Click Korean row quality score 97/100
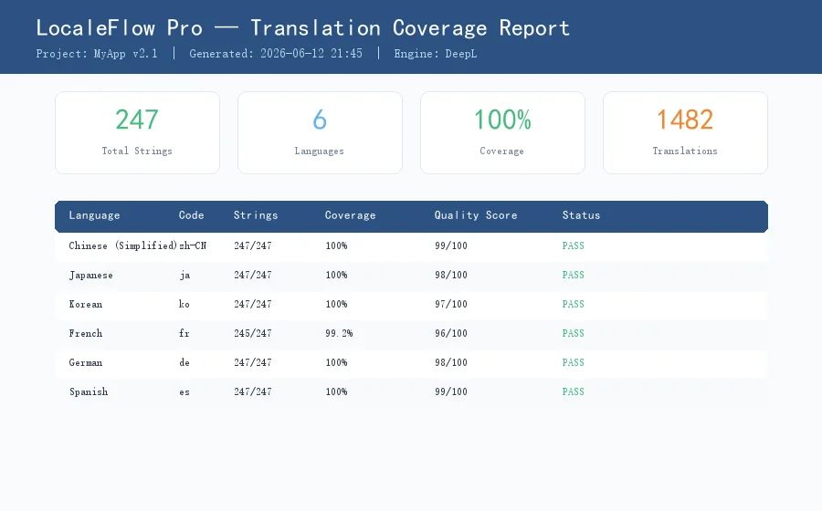The width and height of the screenshot is (822, 511). [451, 304]
